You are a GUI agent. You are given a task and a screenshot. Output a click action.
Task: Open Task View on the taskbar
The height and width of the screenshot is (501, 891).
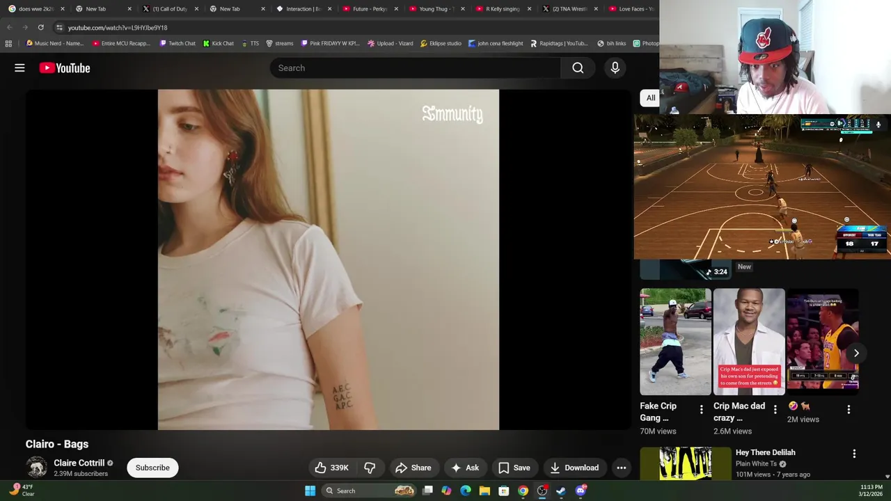[x=427, y=491]
